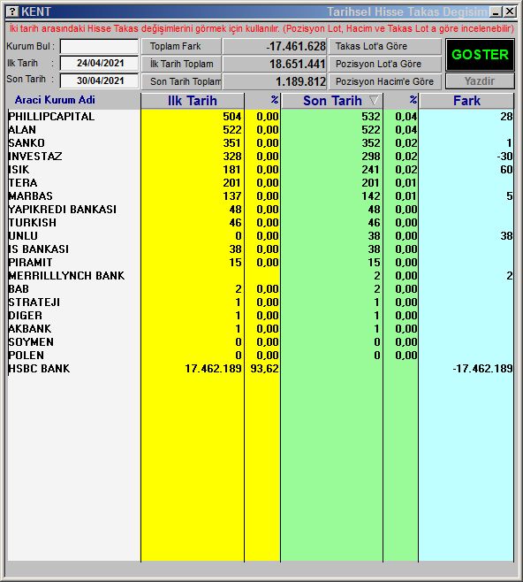Click the Ilk Tarih date field 24/04/2021

point(99,63)
